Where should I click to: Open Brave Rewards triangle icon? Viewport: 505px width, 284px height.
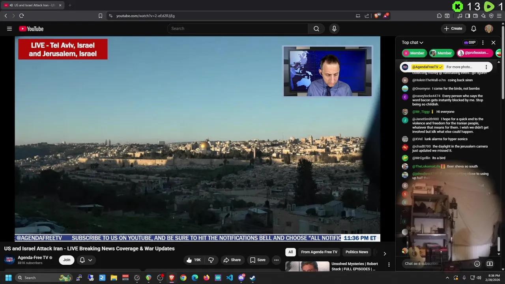coord(386,16)
